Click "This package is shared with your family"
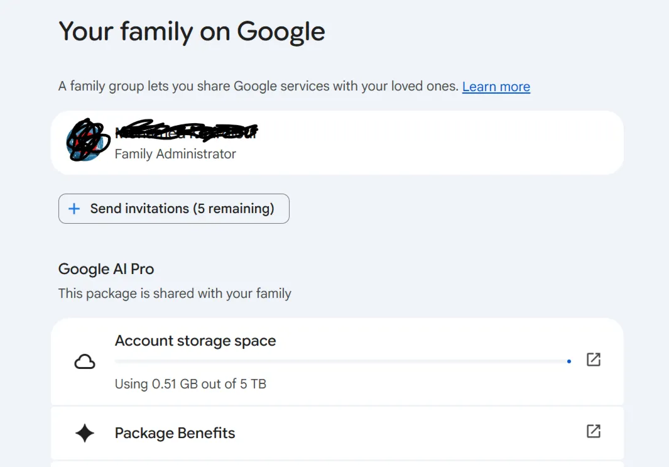The image size is (669, 467). tap(175, 294)
